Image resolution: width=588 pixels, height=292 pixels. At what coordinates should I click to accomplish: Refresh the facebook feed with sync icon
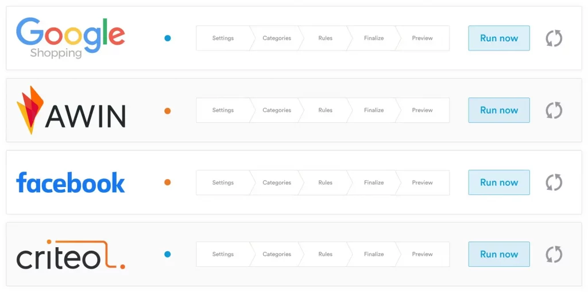[554, 182]
